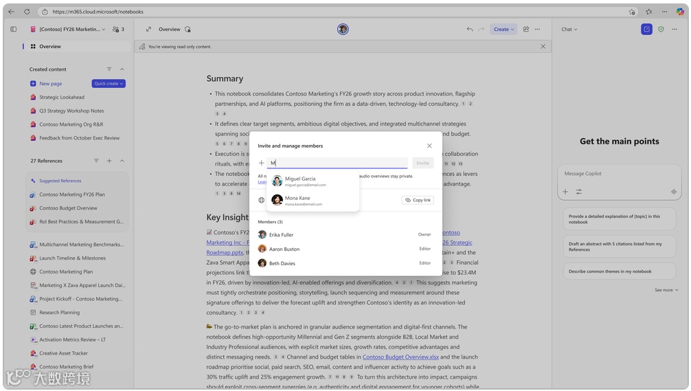Image resolution: width=691 pixels, height=391 pixels.
Task: Open Activation Metrics Review – LT reference
Action: (x=72, y=340)
